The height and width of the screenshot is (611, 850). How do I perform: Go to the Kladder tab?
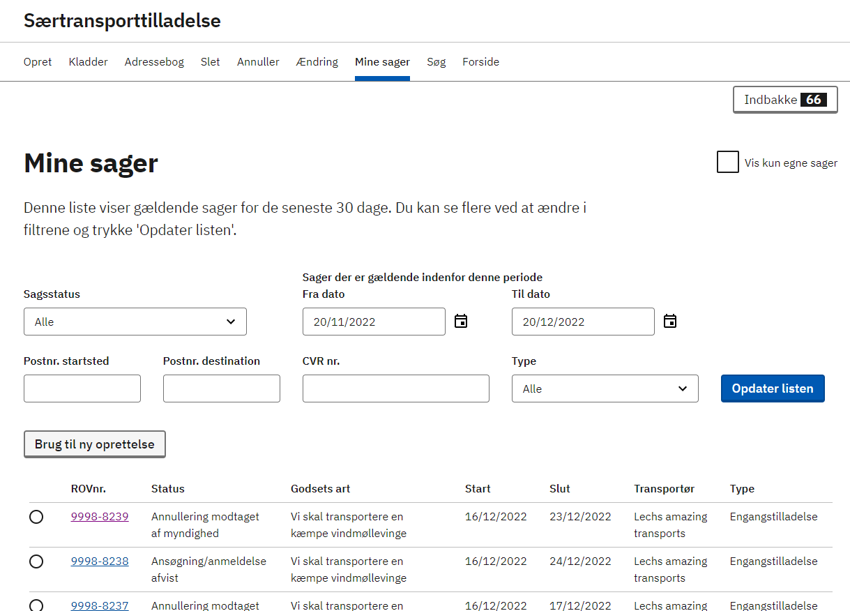89,62
